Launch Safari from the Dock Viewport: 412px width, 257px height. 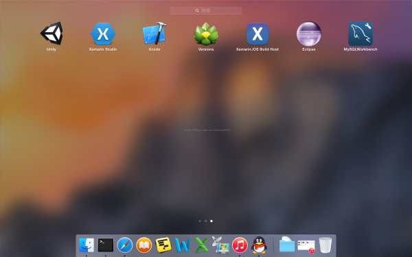(125, 245)
